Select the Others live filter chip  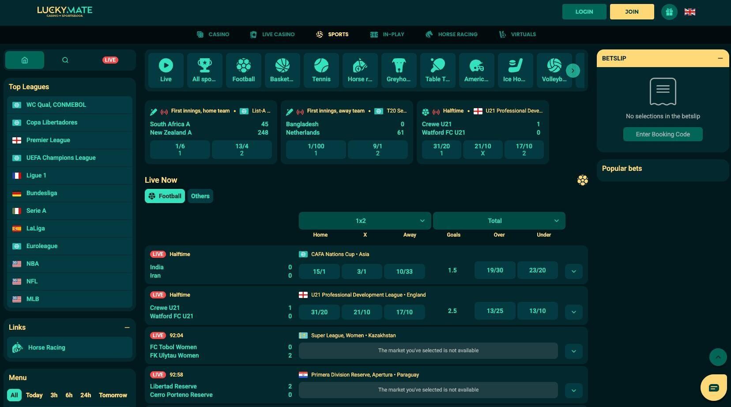point(200,196)
